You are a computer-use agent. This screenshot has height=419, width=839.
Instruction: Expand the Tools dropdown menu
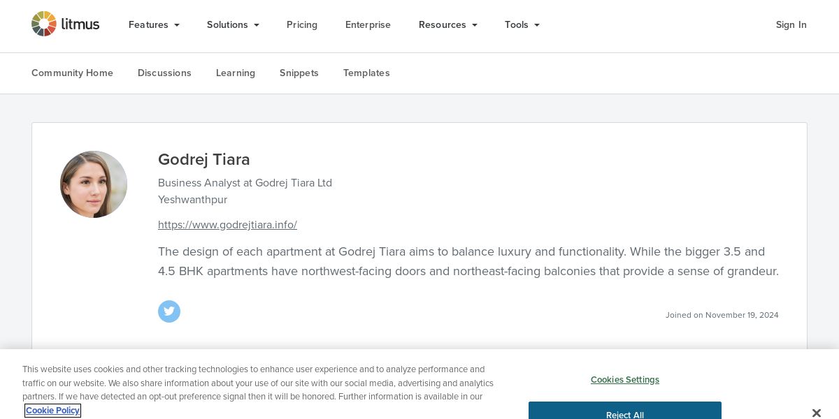pos(522,24)
